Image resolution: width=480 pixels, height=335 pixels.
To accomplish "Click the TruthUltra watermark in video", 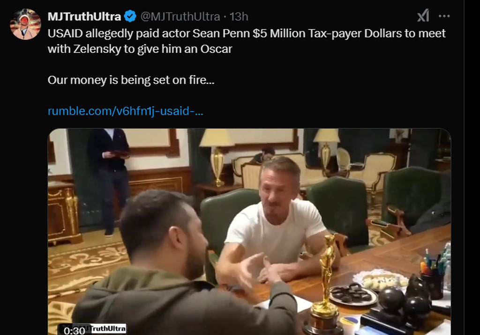I will tap(108, 328).
